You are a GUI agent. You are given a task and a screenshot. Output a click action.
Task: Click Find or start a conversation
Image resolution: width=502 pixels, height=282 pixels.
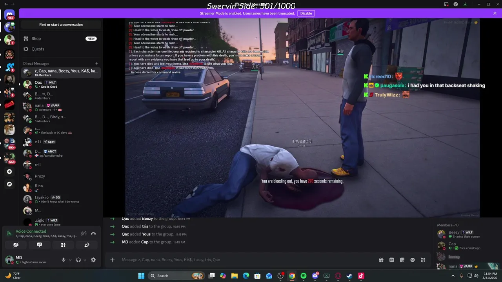(61, 25)
